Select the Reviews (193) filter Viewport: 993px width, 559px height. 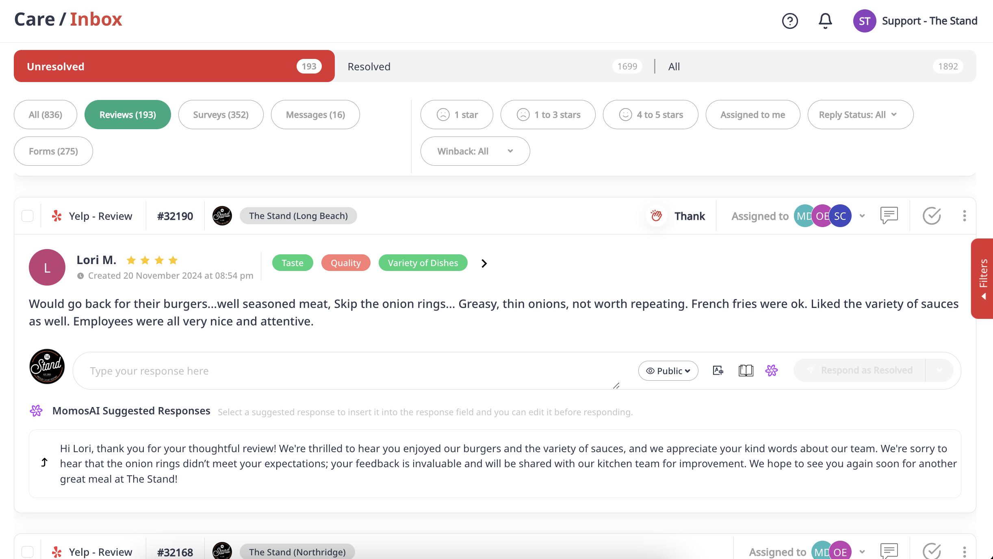[x=128, y=115]
